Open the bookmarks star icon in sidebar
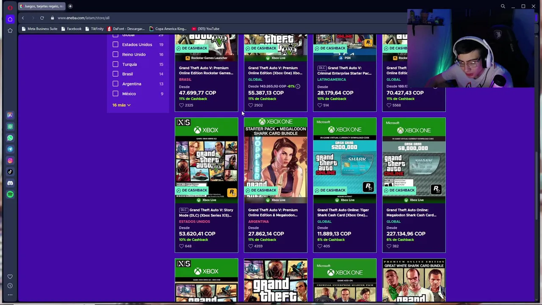Image resolution: width=542 pixels, height=305 pixels. (x=10, y=30)
